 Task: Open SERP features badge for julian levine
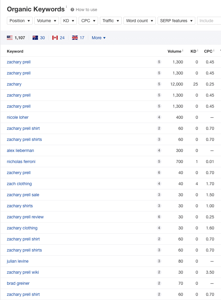(x=159, y=261)
